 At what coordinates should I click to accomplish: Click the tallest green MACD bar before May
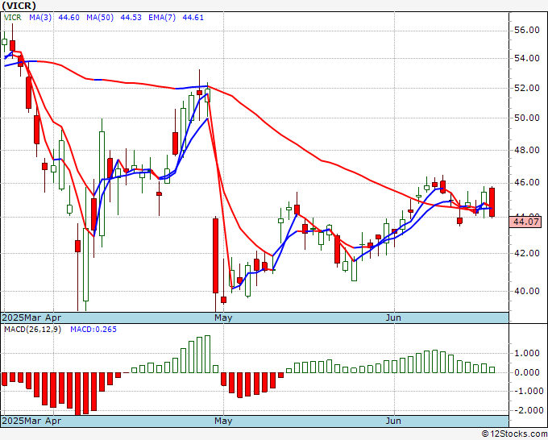[207, 354]
